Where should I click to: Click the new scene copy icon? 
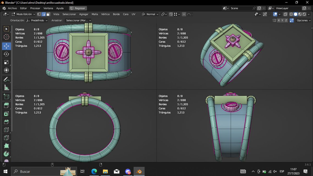[x=259, y=8]
